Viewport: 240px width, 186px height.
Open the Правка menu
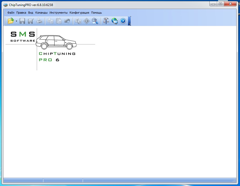(21, 13)
